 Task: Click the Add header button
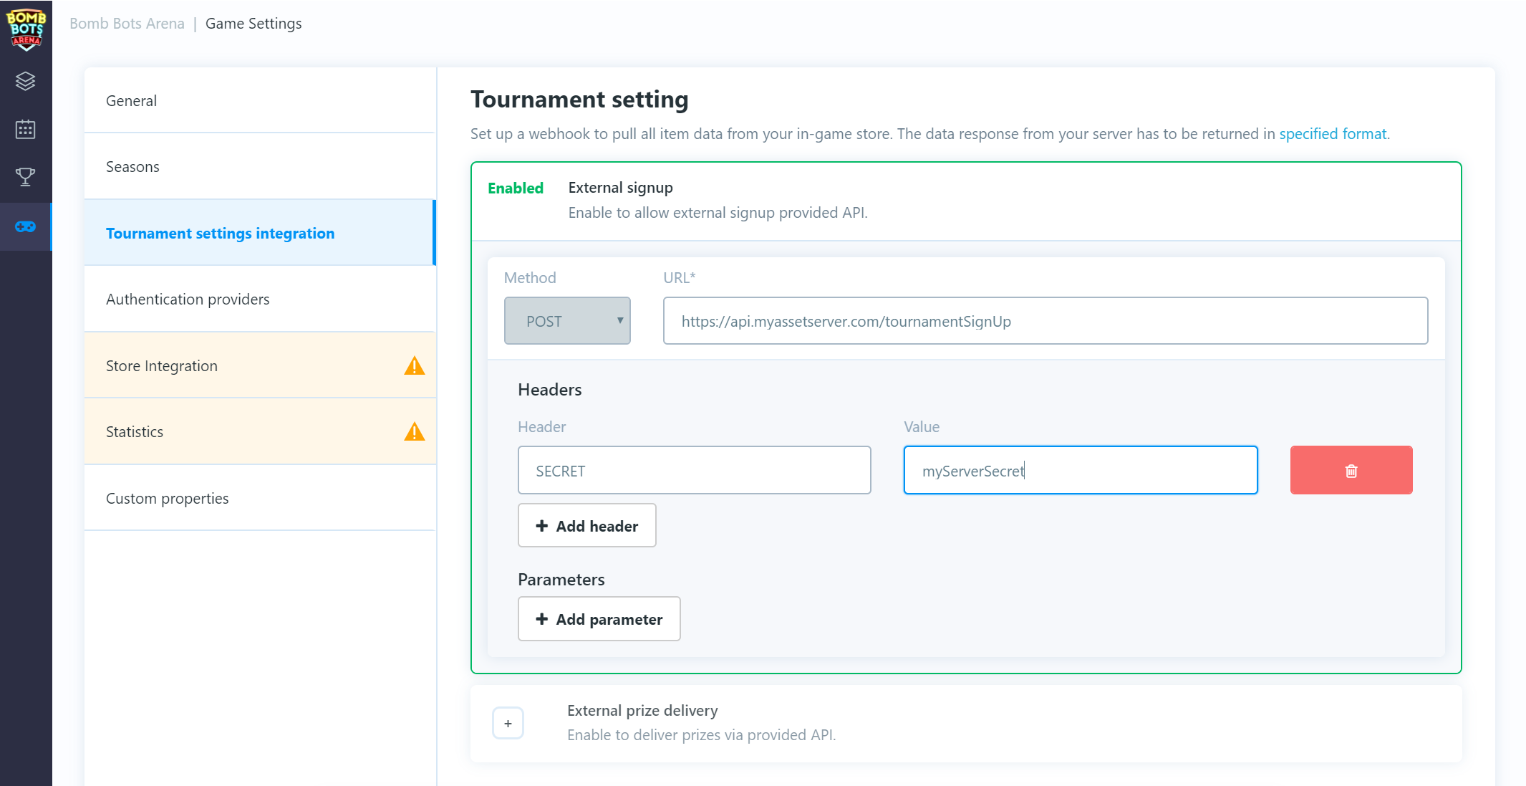(586, 525)
